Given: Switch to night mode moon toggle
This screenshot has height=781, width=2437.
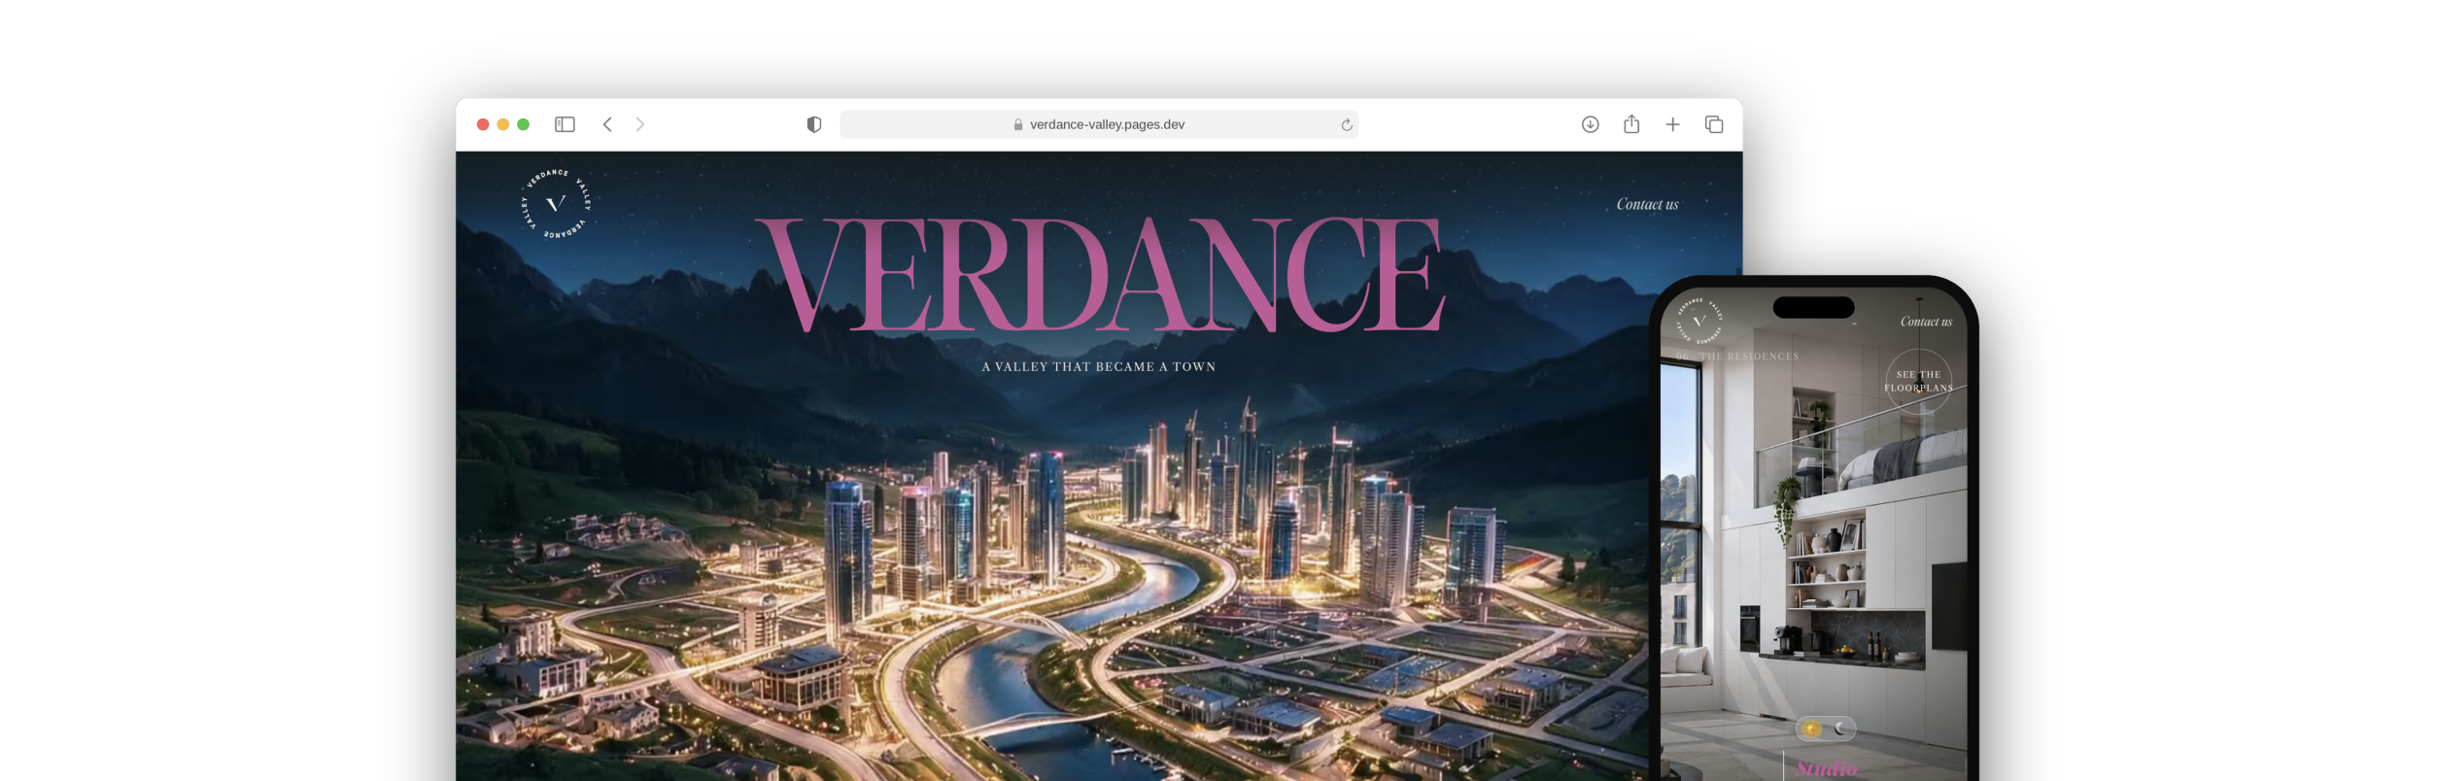Looking at the screenshot, I should [1841, 729].
